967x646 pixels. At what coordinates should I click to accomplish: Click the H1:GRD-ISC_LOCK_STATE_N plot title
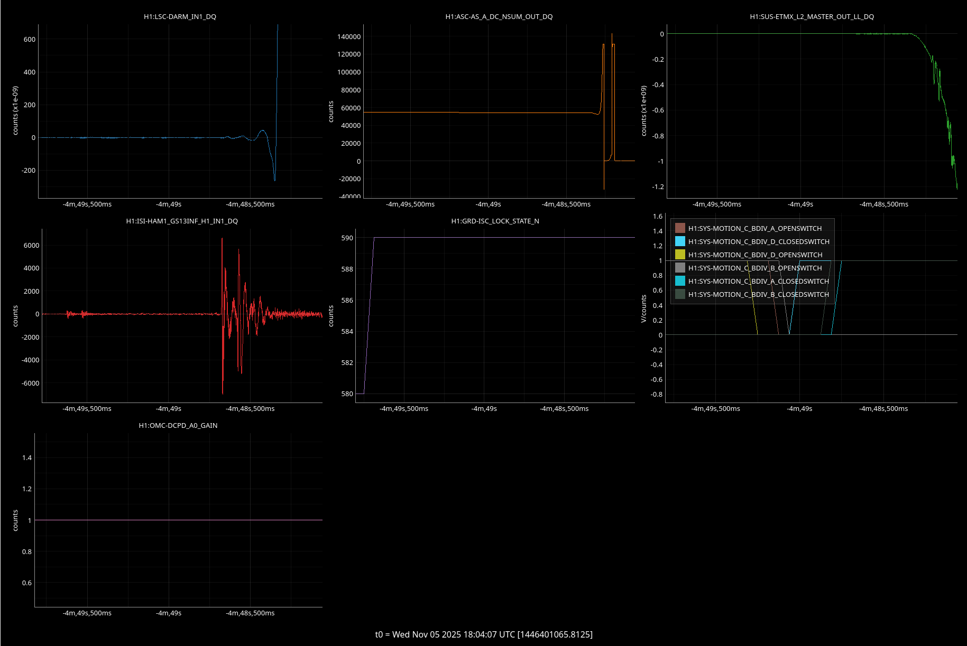click(x=495, y=221)
